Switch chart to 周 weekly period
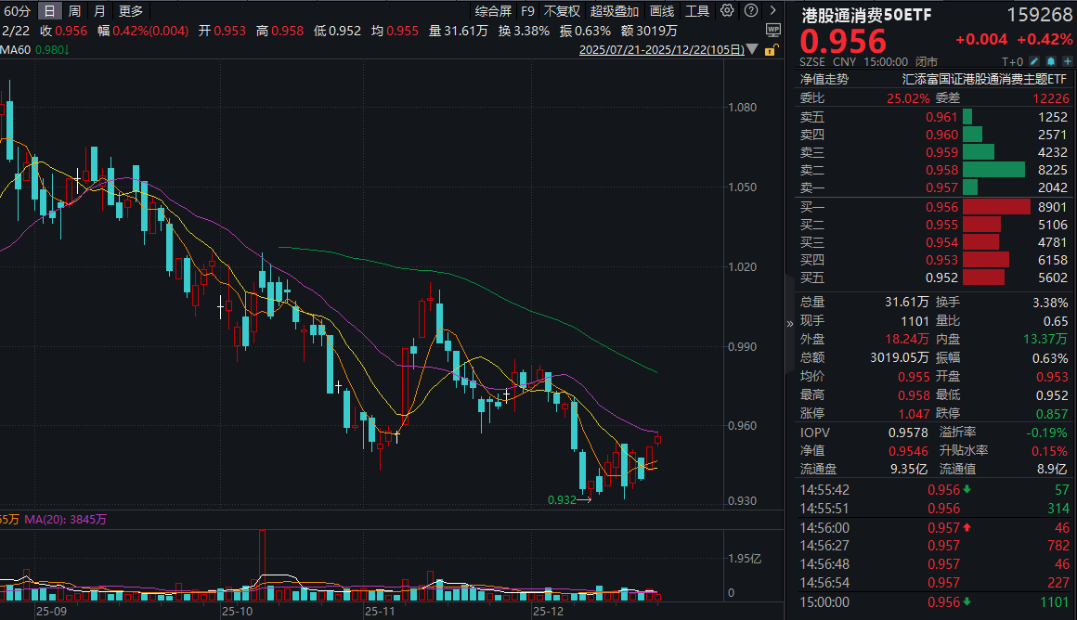The image size is (1077, 620). click(x=74, y=11)
